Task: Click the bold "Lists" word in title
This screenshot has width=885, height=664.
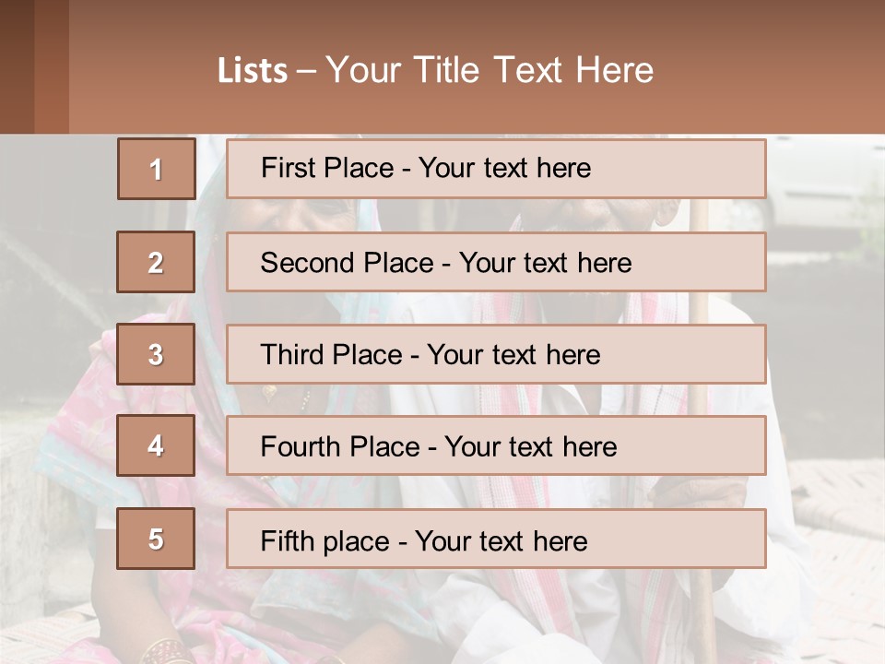Action: tap(252, 71)
